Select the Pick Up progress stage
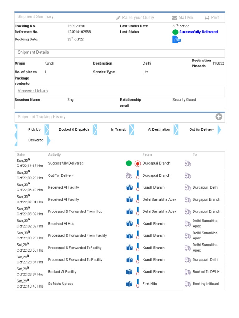Viewport: 239px width, 318px height. pos(34,129)
